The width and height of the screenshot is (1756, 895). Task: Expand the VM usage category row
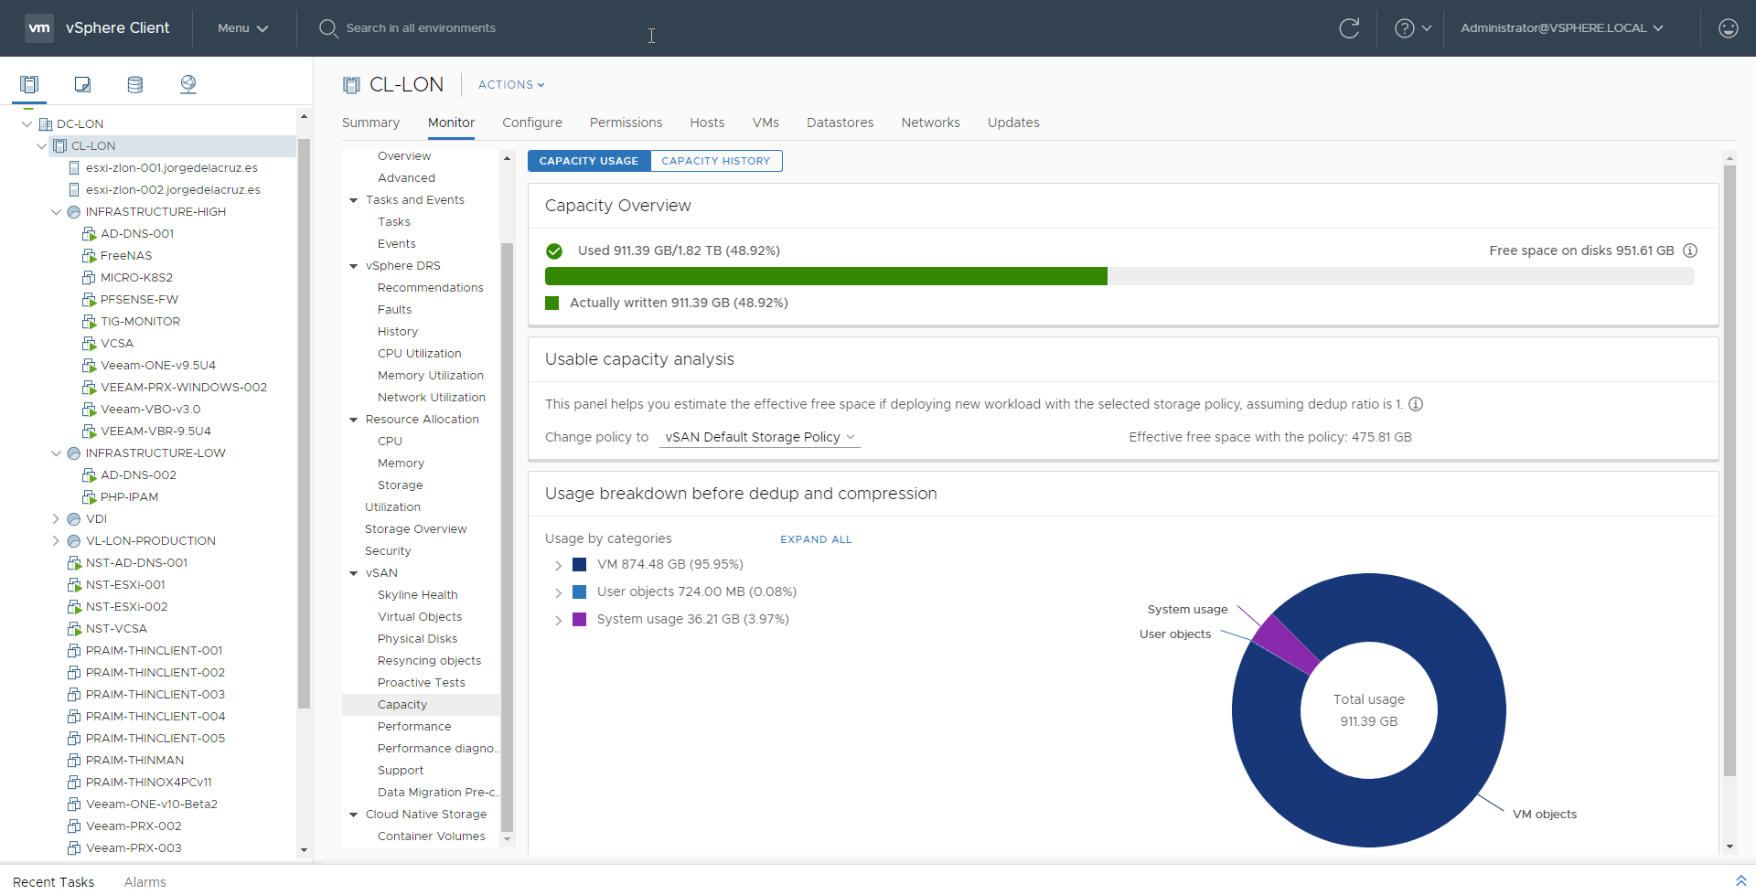[x=558, y=566]
